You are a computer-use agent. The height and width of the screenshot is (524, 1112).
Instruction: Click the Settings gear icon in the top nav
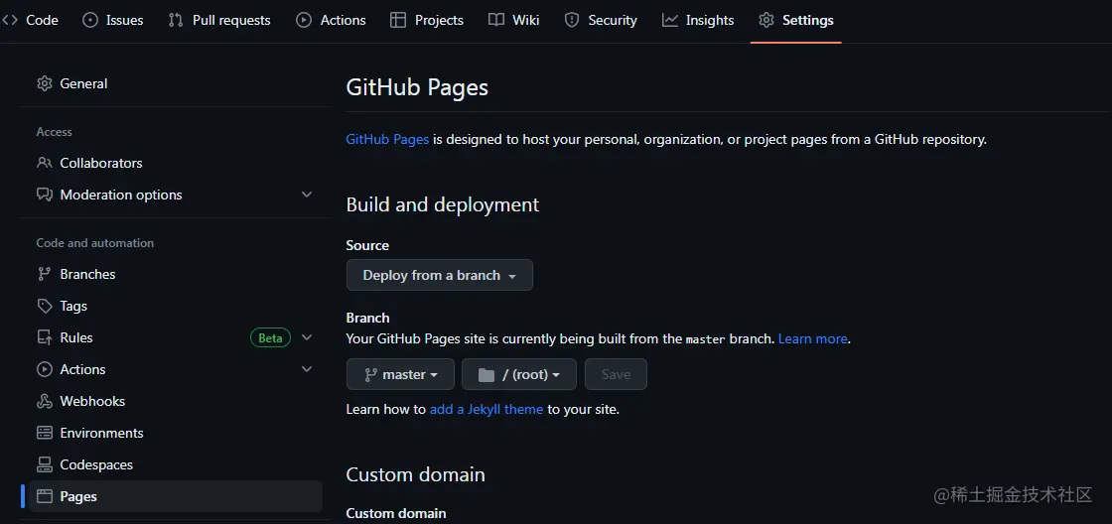[x=765, y=20]
